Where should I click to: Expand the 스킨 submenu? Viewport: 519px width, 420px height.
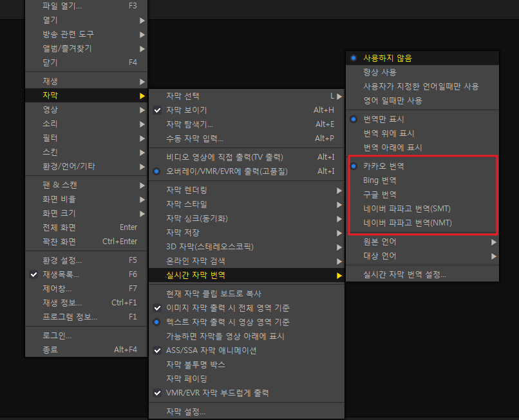tap(86, 153)
